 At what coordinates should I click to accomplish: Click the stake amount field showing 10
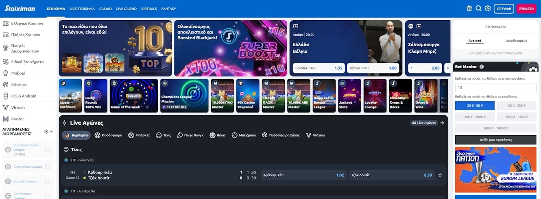(x=495, y=88)
